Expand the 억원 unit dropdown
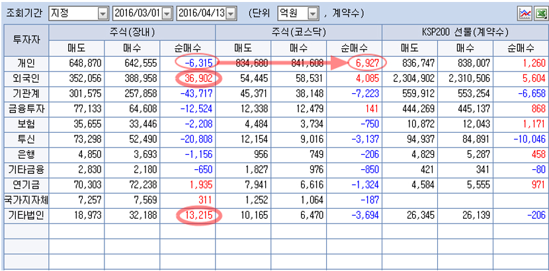549x271 pixels. tap(314, 13)
